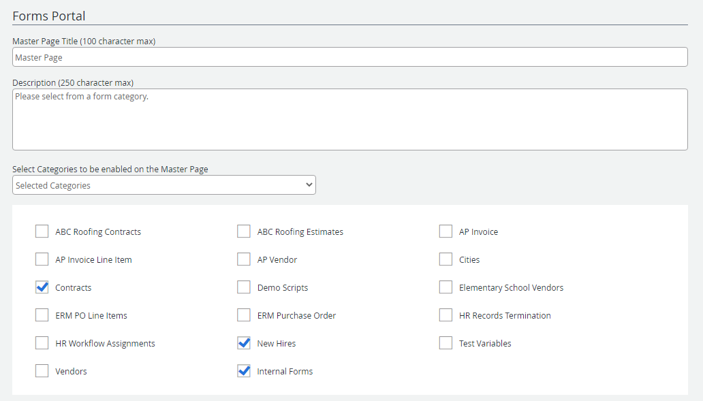This screenshot has width=703, height=401.
Task: Check the Test Variables checkbox
Action: [x=446, y=343]
